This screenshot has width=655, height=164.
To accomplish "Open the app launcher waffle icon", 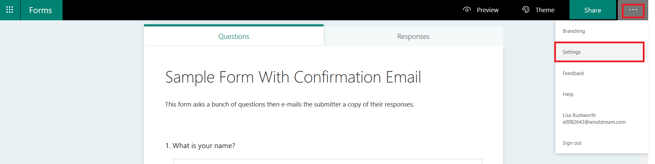I will [10, 10].
